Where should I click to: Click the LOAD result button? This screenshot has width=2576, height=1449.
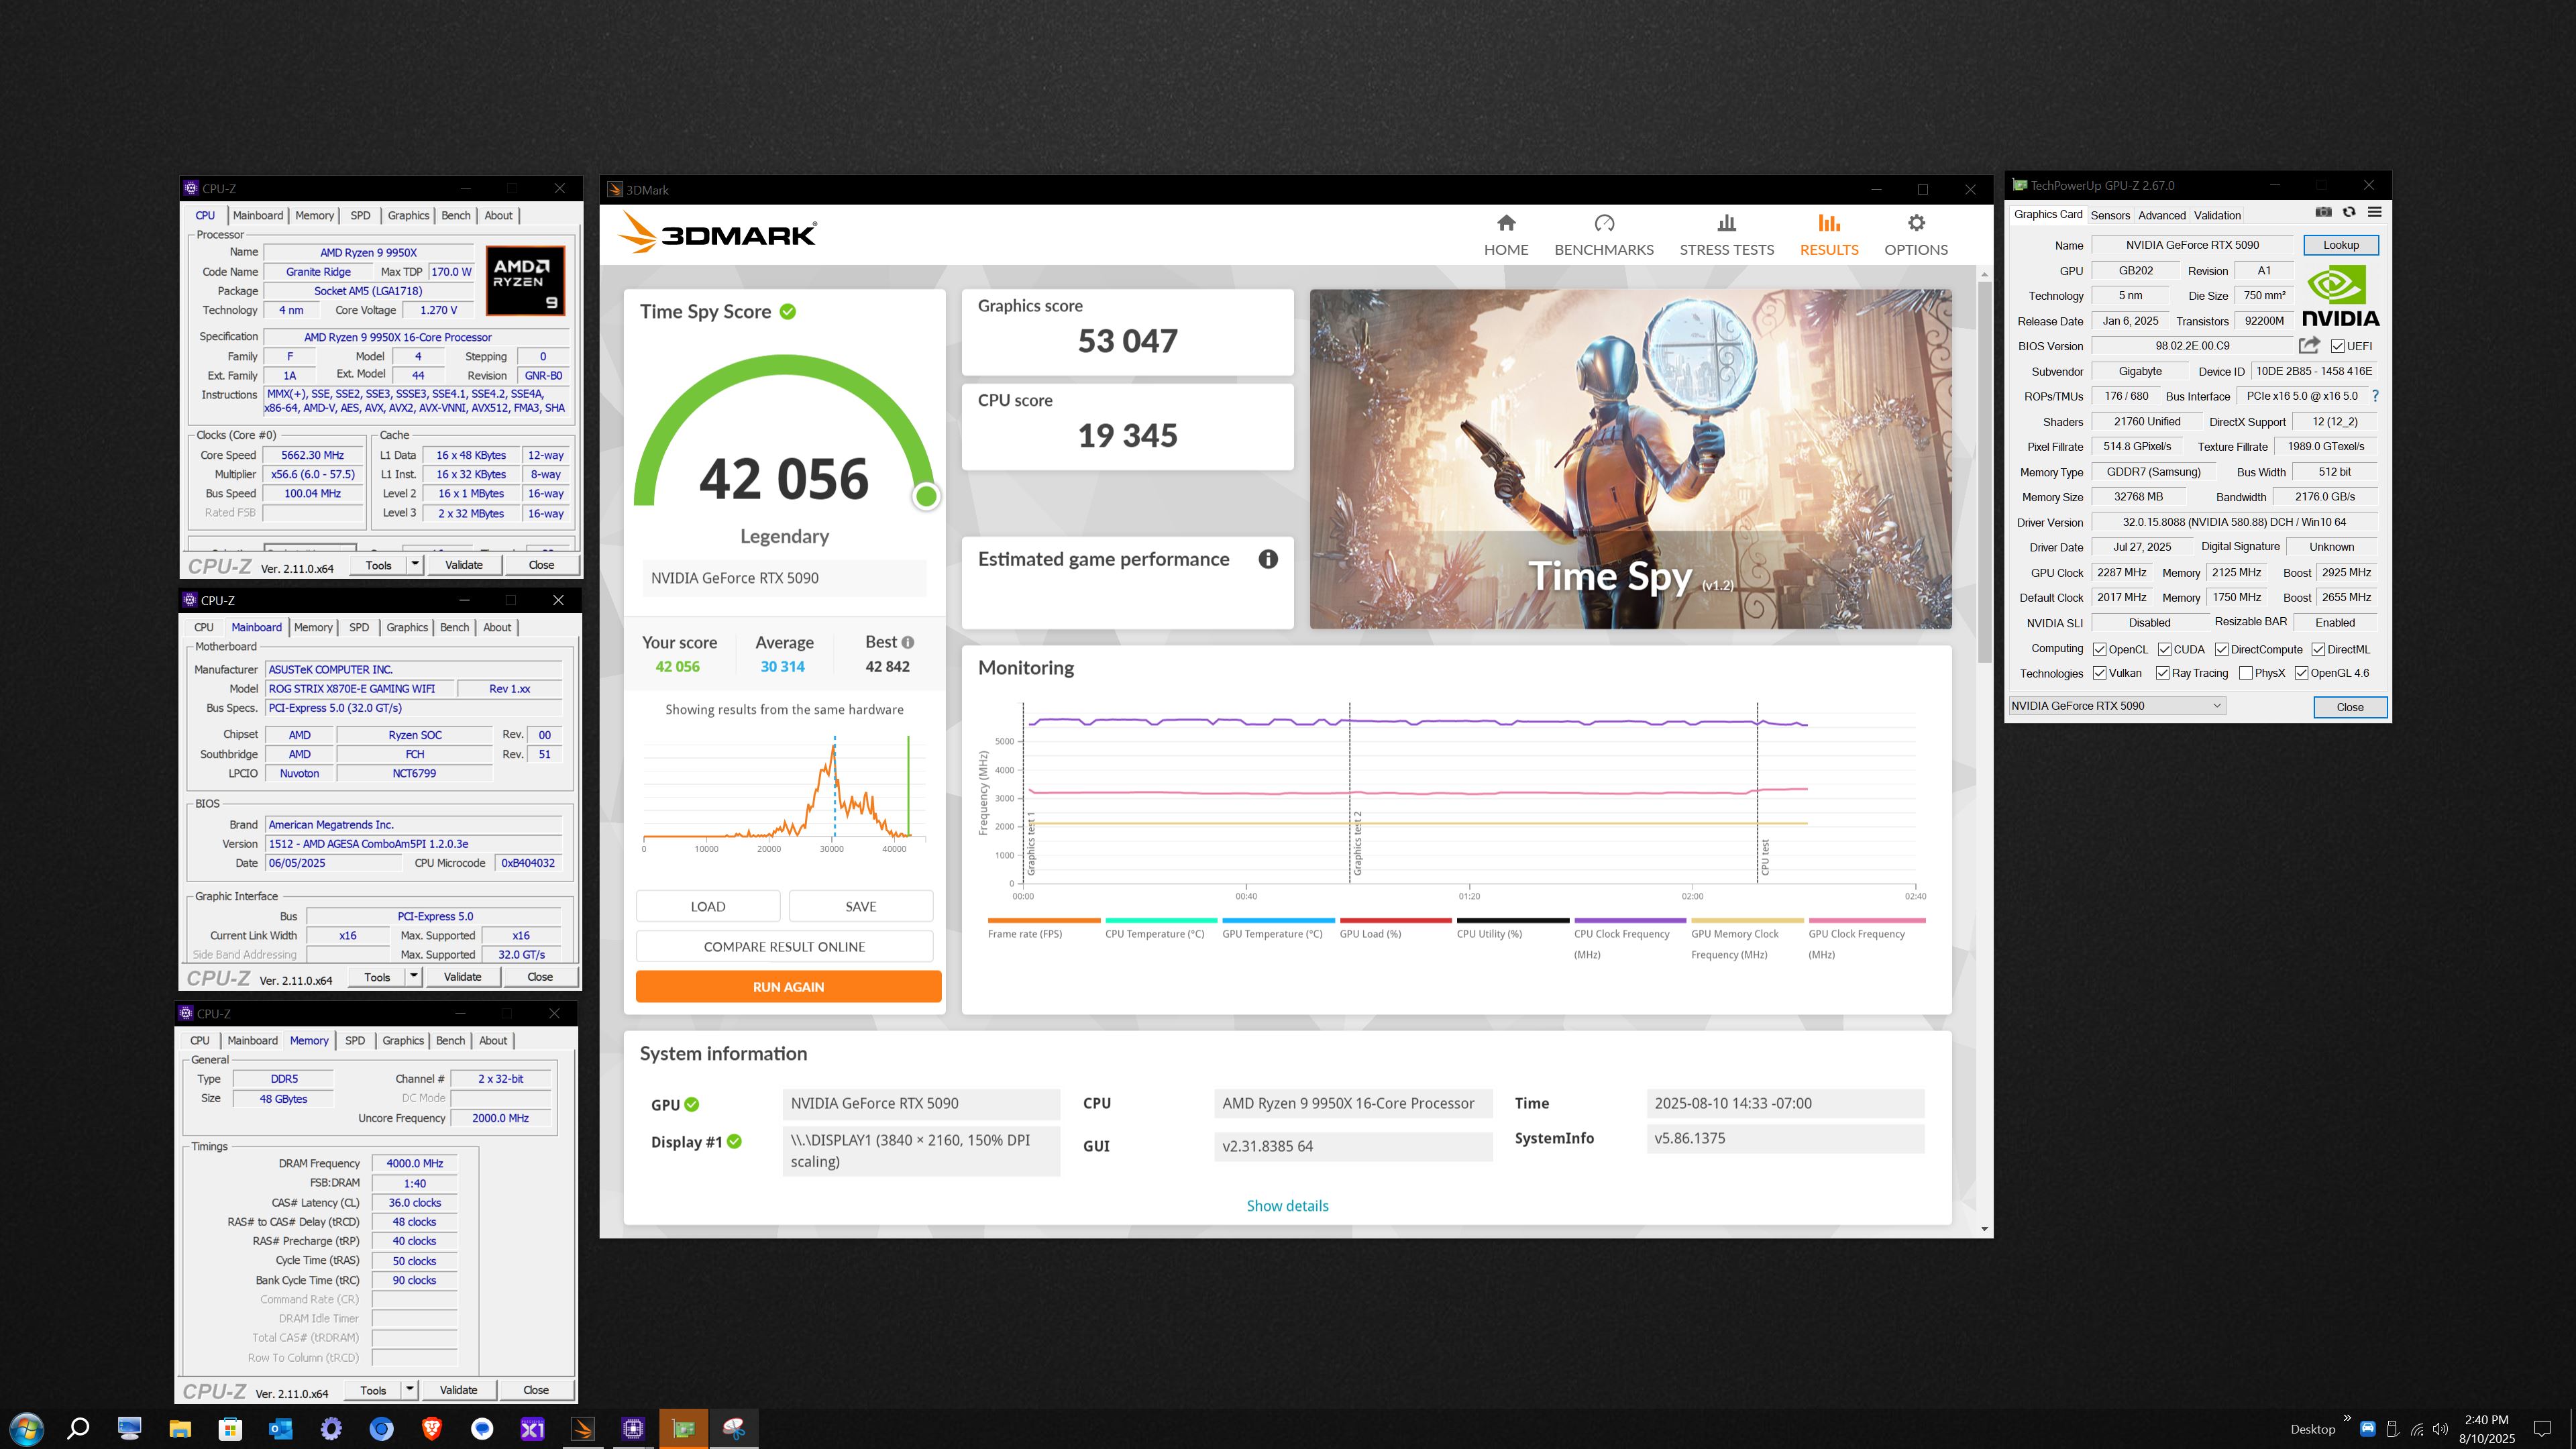(708, 906)
